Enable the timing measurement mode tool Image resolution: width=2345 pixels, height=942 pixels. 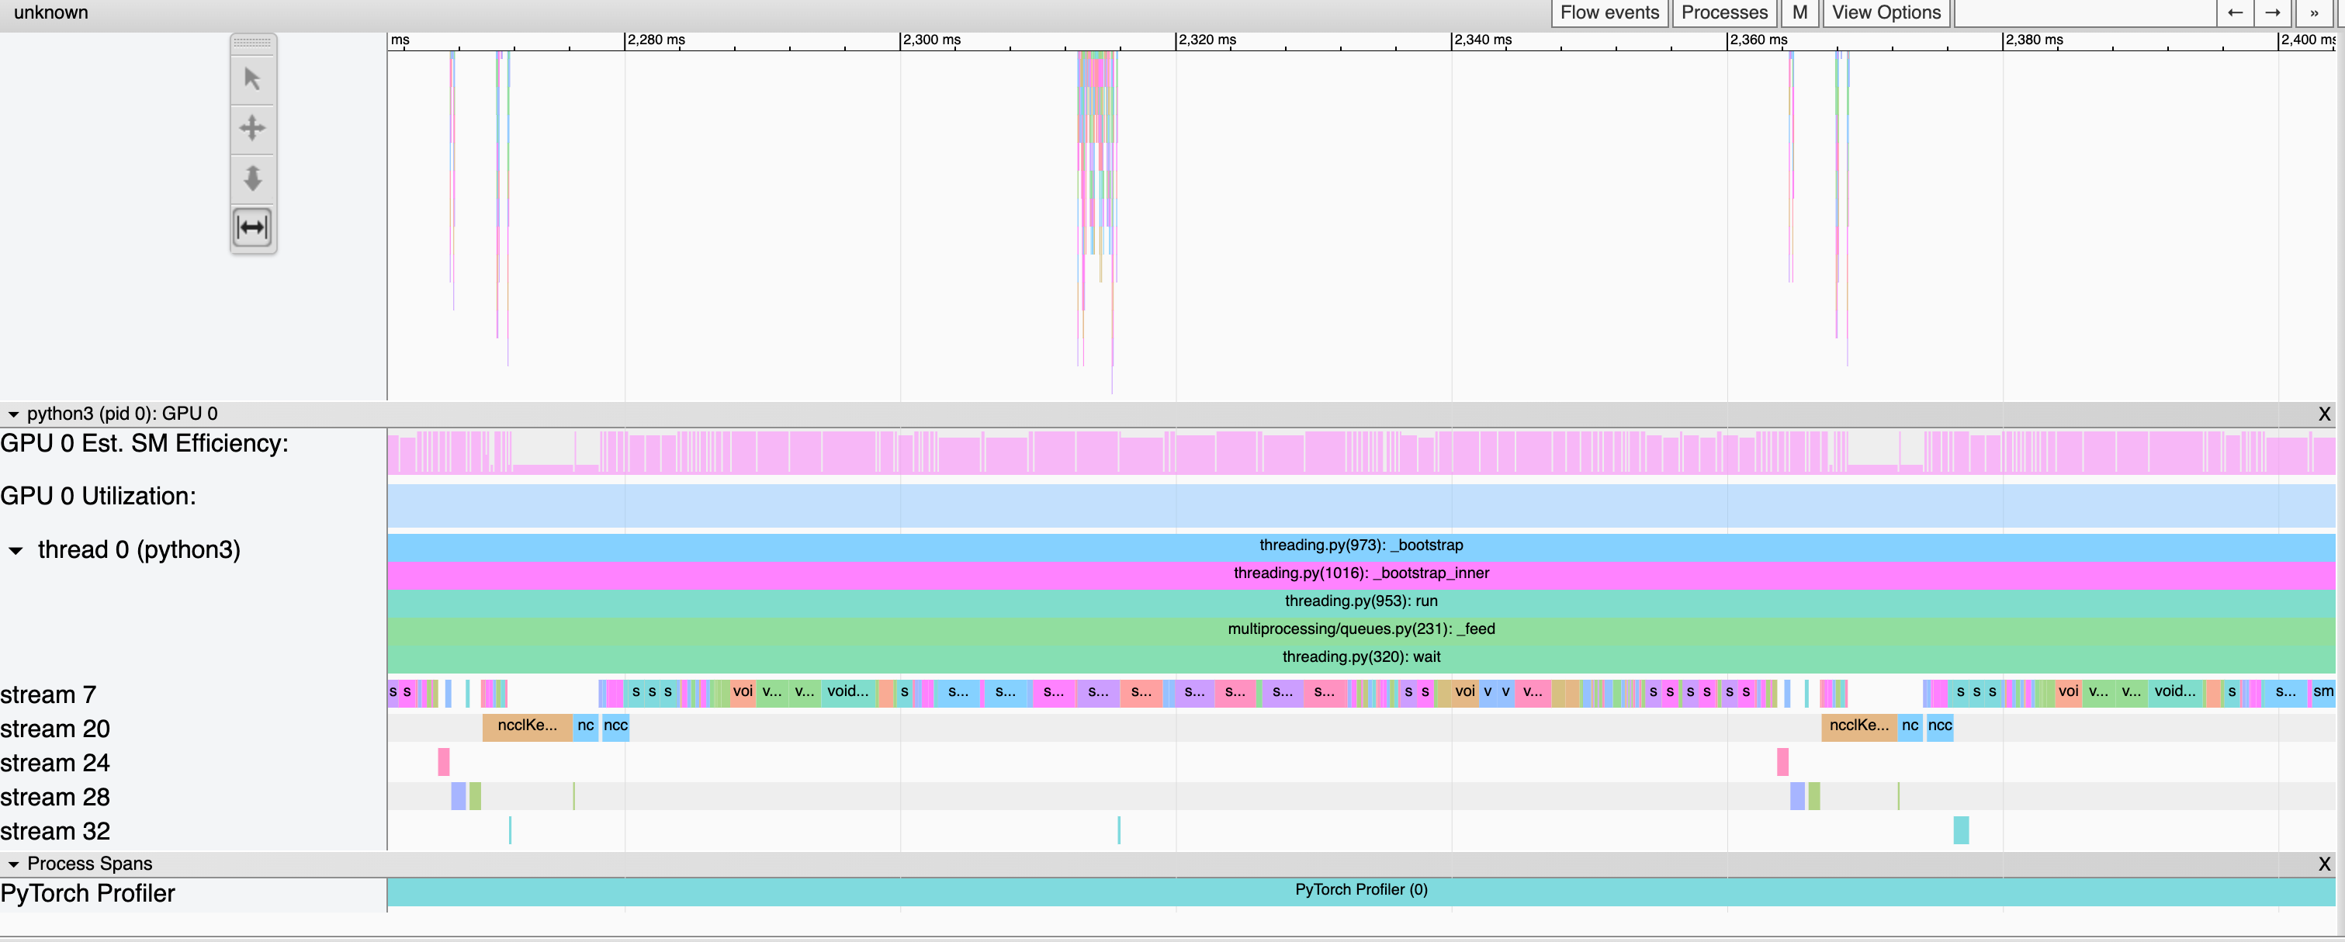252,227
